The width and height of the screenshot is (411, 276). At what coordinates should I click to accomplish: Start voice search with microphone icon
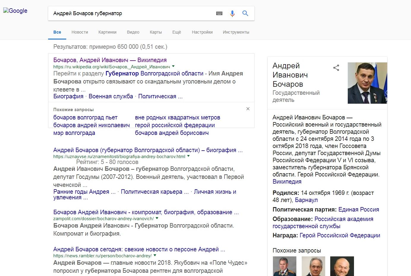coord(232,13)
